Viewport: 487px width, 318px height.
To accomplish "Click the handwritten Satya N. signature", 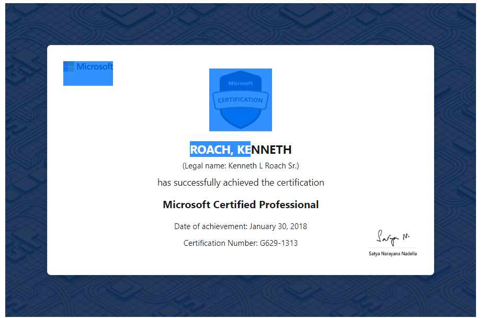I will coord(393,238).
